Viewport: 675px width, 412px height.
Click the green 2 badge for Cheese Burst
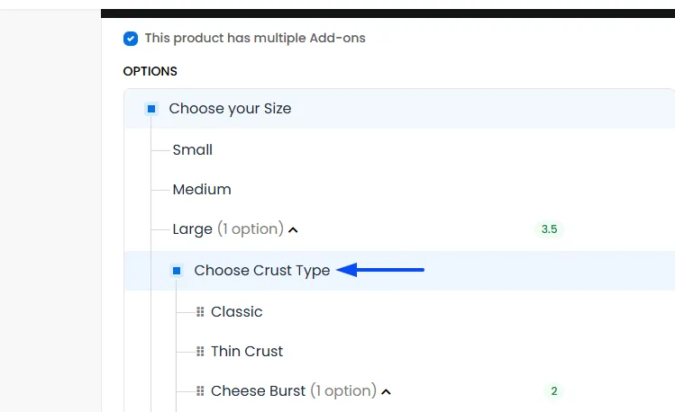[554, 391]
